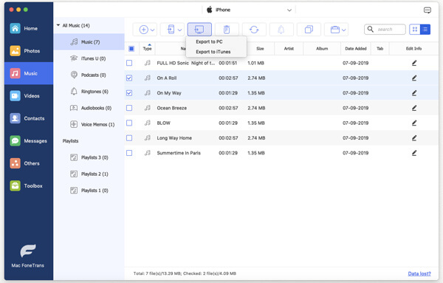Expand the export-to-device dropdown arrow
443x283 pixels.
click(179, 30)
